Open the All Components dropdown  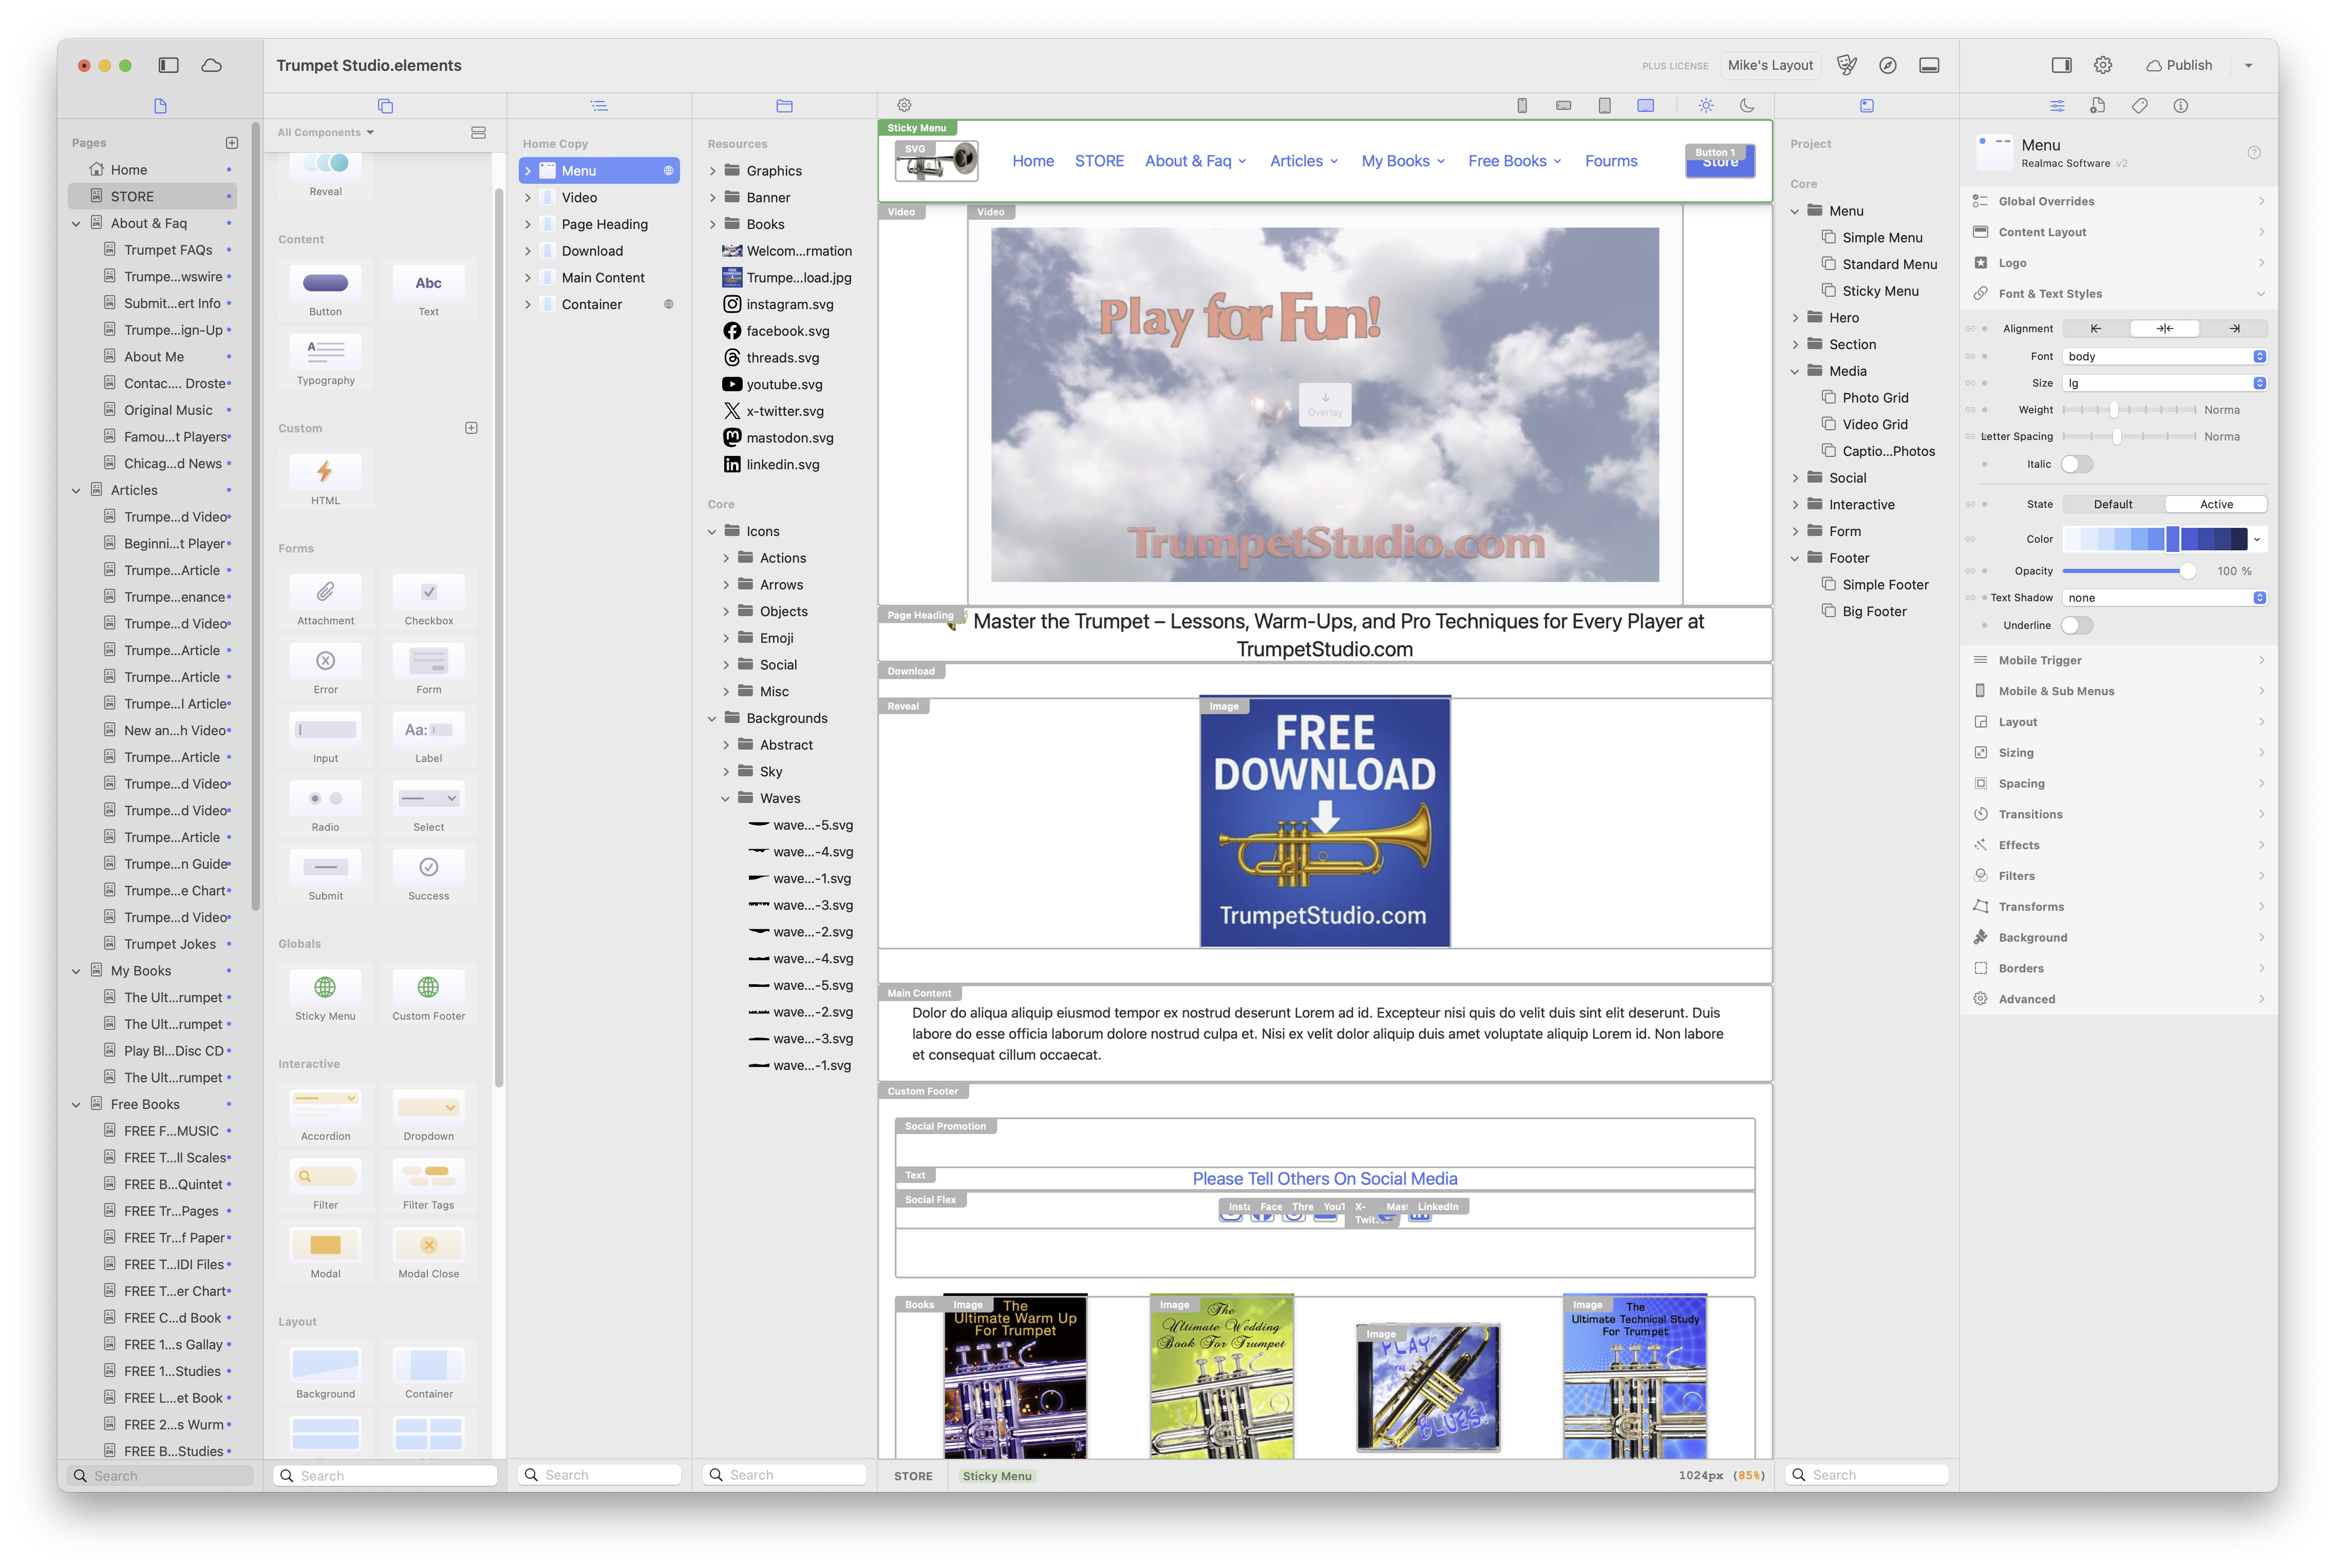tap(325, 132)
